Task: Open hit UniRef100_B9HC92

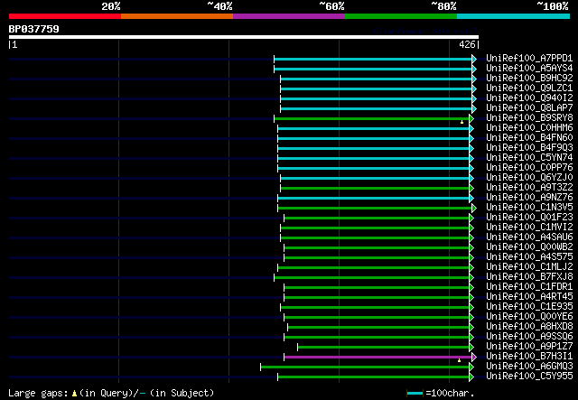Action: [x=529, y=79]
